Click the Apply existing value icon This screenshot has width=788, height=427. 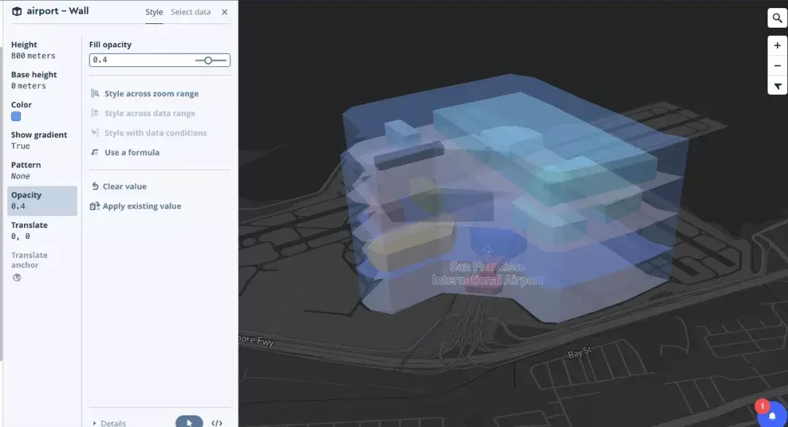pos(96,205)
